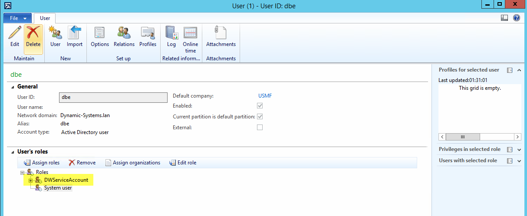Toggle the Enabled checkbox

click(x=260, y=106)
